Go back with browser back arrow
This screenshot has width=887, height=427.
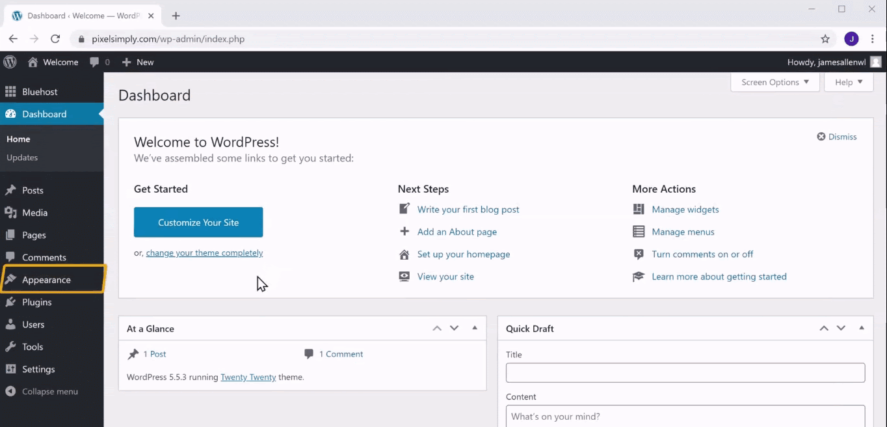point(13,39)
